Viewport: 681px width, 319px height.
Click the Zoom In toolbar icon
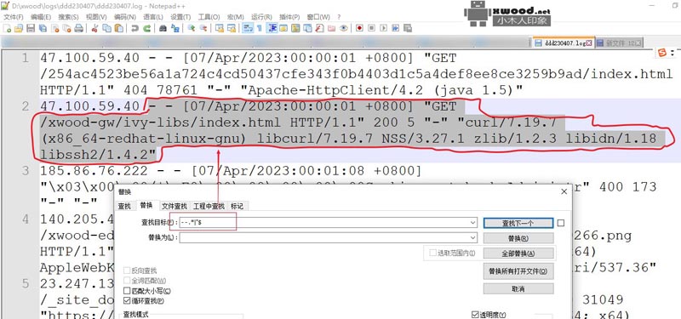[191, 28]
